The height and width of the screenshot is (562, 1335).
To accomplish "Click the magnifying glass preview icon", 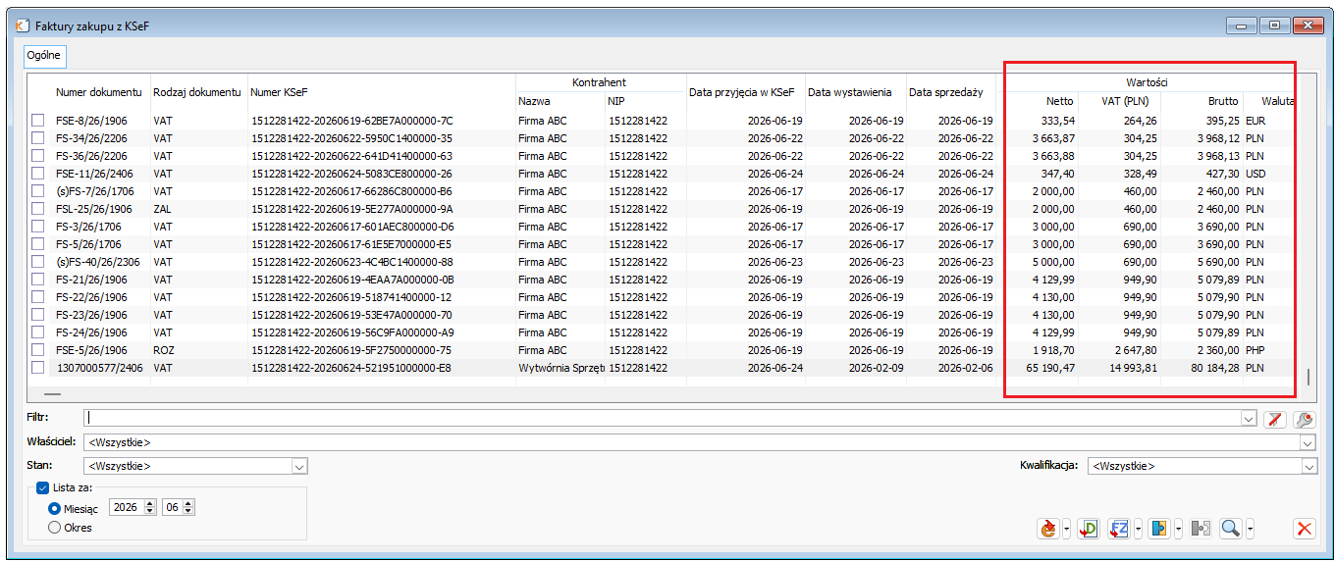I will click(1230, 530).
